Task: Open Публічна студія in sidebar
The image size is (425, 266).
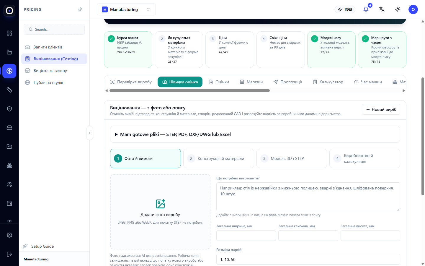Action: (x=54, y=82)
